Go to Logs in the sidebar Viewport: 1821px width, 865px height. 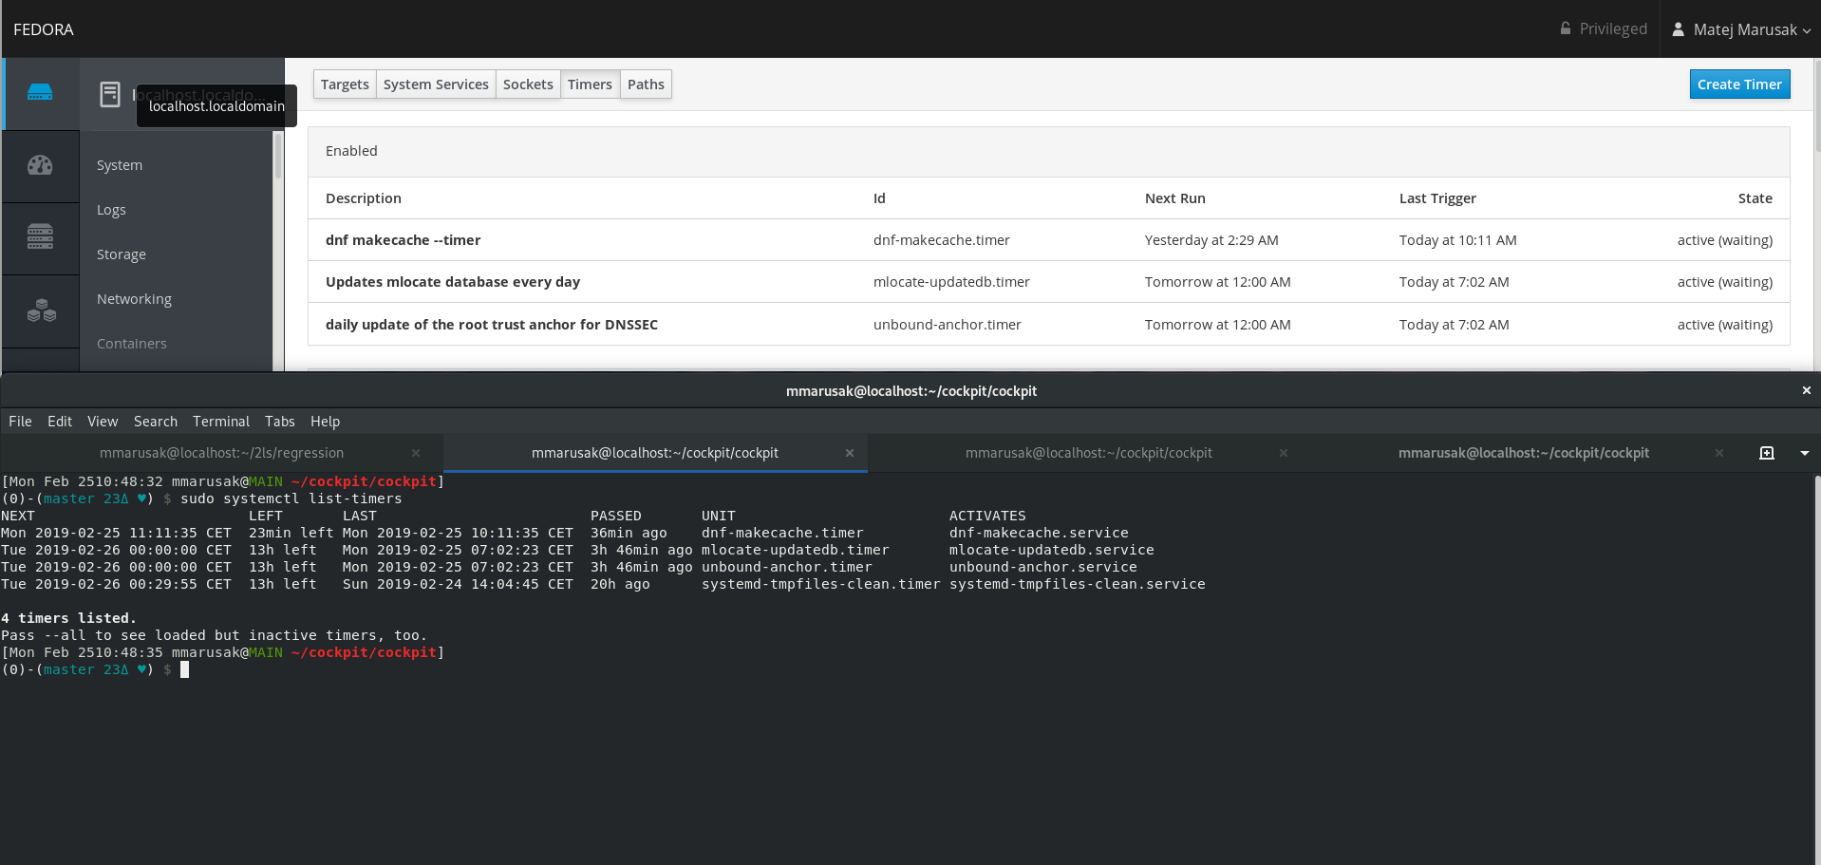[x=111, y=210]
